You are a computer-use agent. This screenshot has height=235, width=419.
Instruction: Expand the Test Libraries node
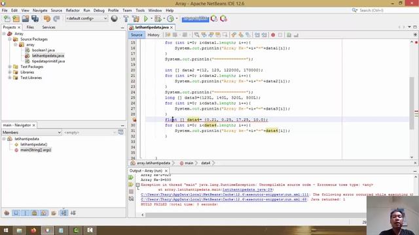(x=10, y=78)
